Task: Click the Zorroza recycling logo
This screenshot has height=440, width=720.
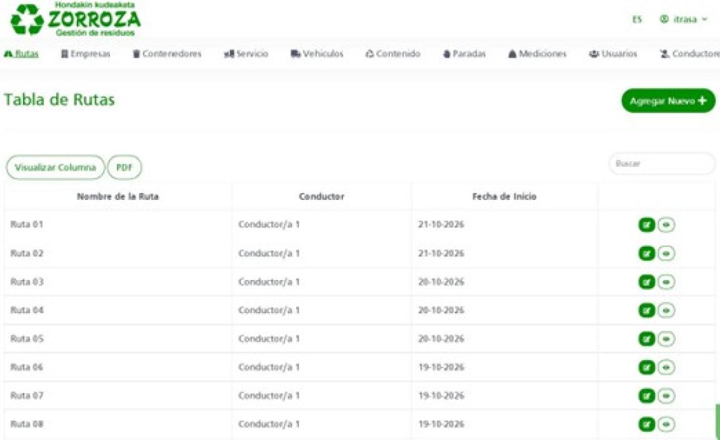Action: coord(76,19)
